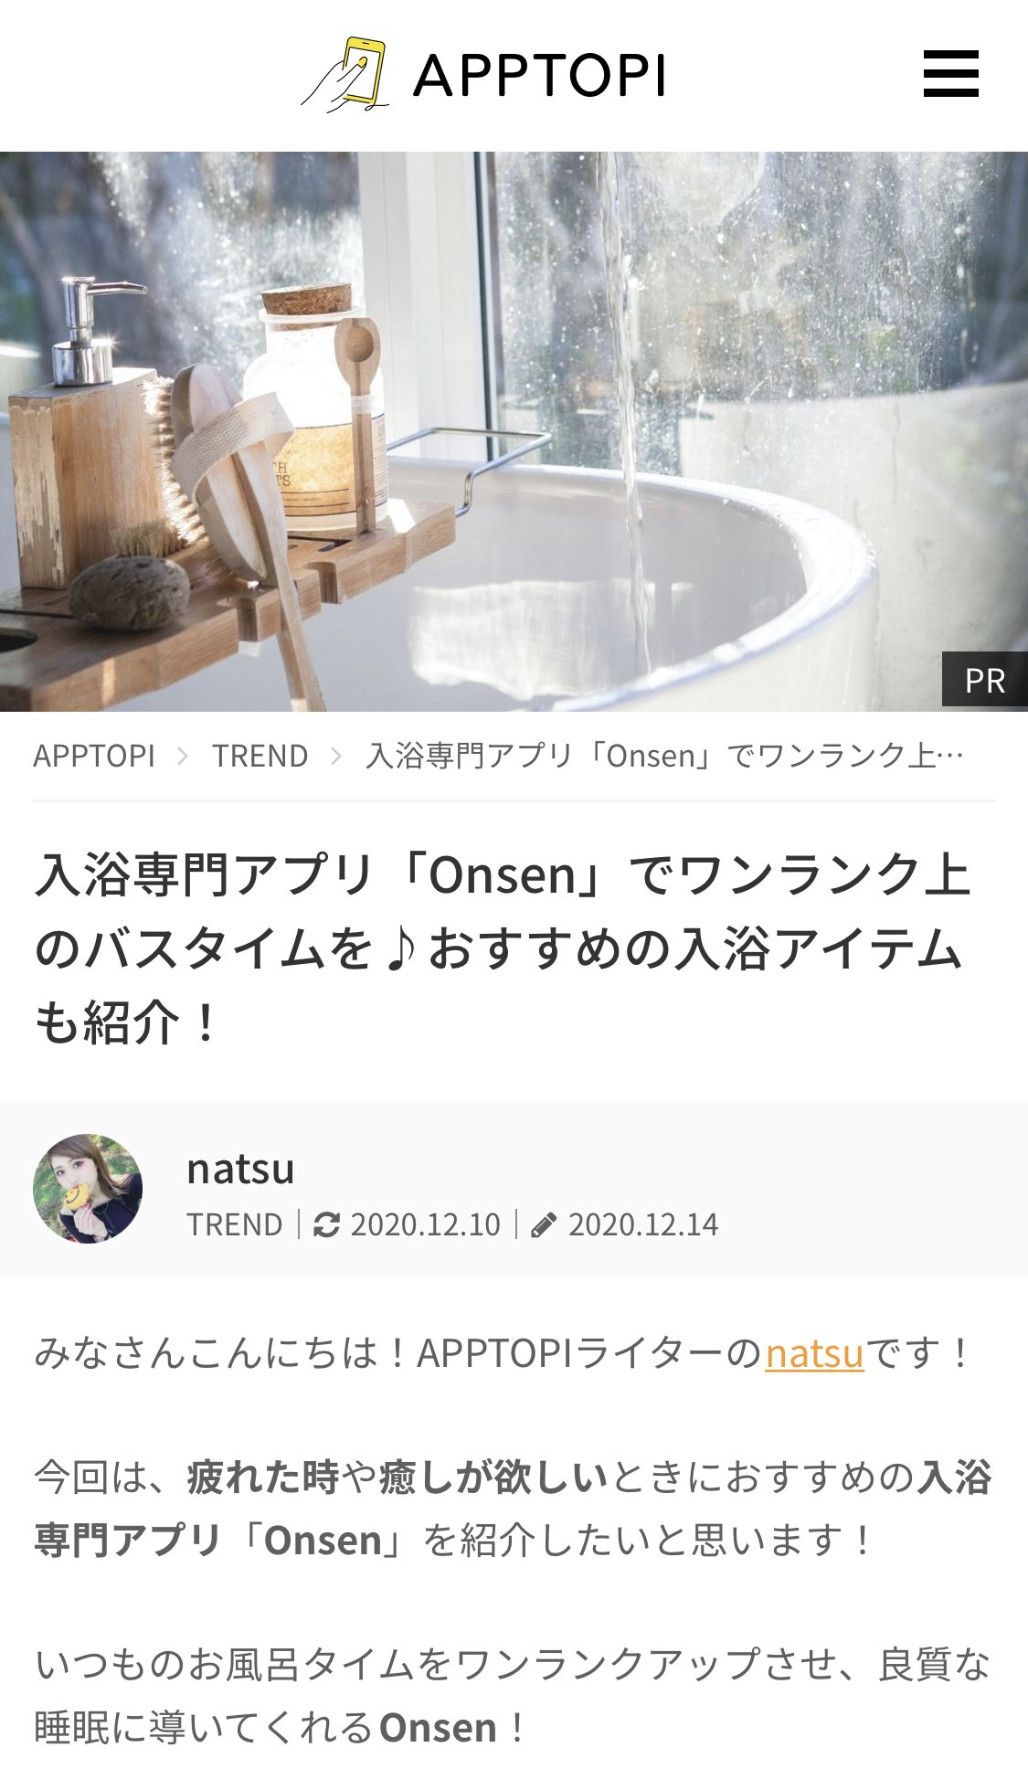The image size is (1028, 1790).
Task: Click published date 2020.12.14
Action: (x=643, y=1224)
